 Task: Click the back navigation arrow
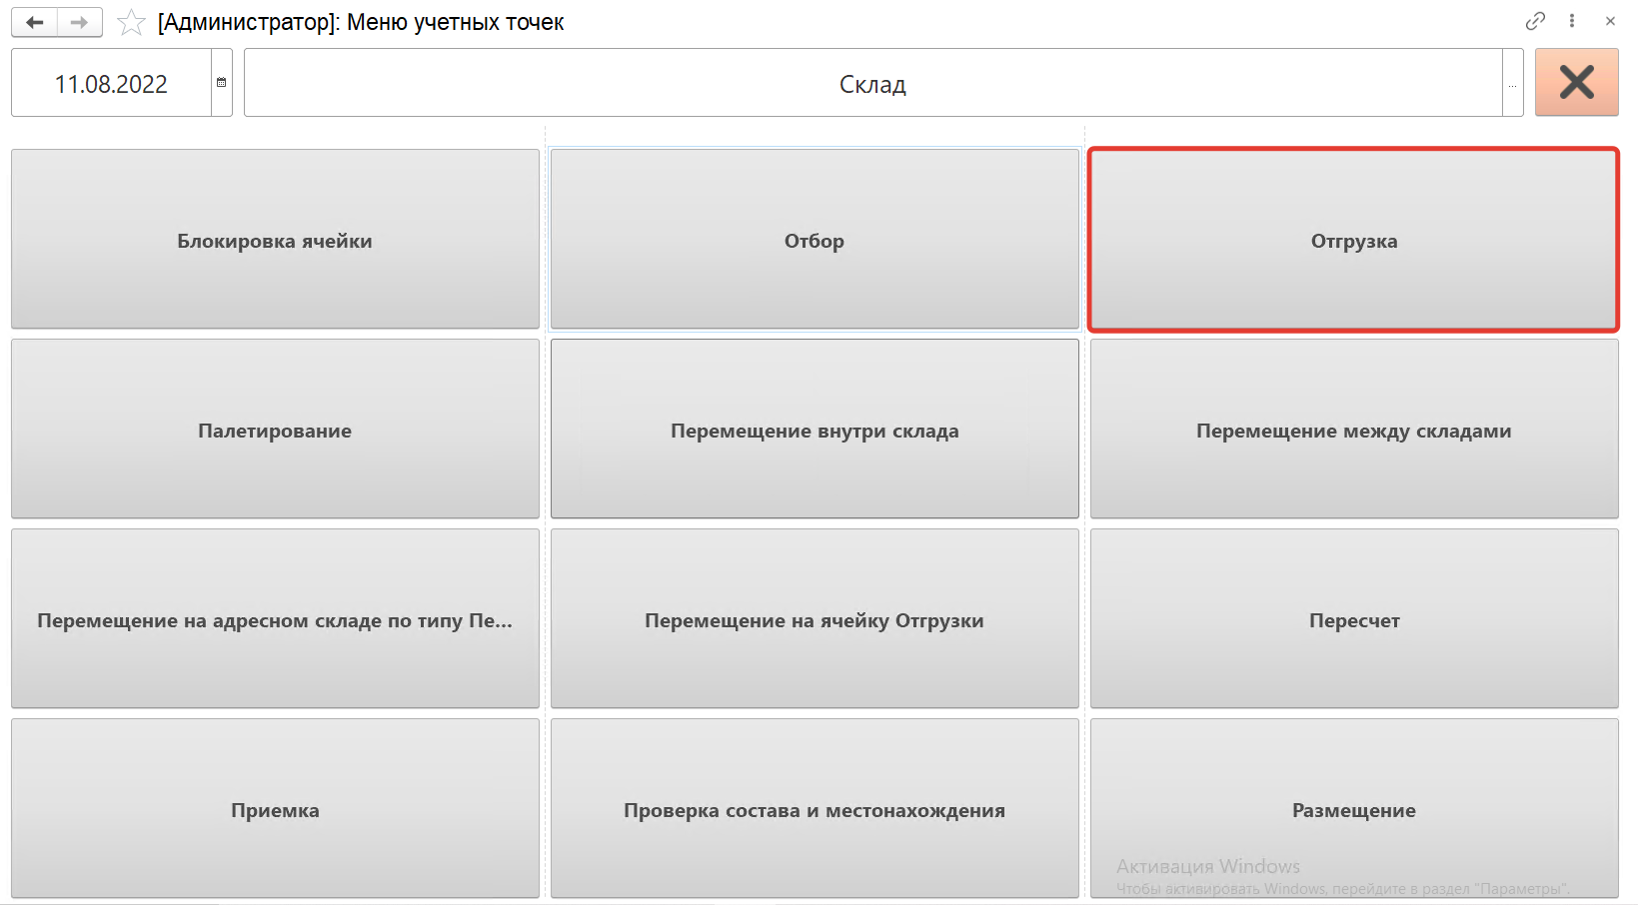pos(35,22)
